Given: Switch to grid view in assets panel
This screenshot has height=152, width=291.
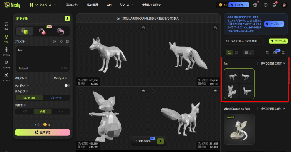Looking at the screenshot, I should (236, 52).
